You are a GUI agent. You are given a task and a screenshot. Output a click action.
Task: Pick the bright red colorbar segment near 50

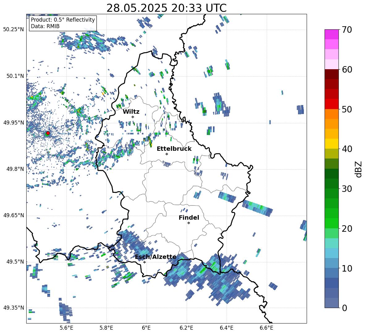tap(331, 104)
